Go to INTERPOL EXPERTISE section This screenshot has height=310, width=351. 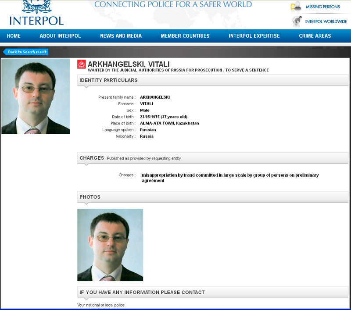pos(254,36)
